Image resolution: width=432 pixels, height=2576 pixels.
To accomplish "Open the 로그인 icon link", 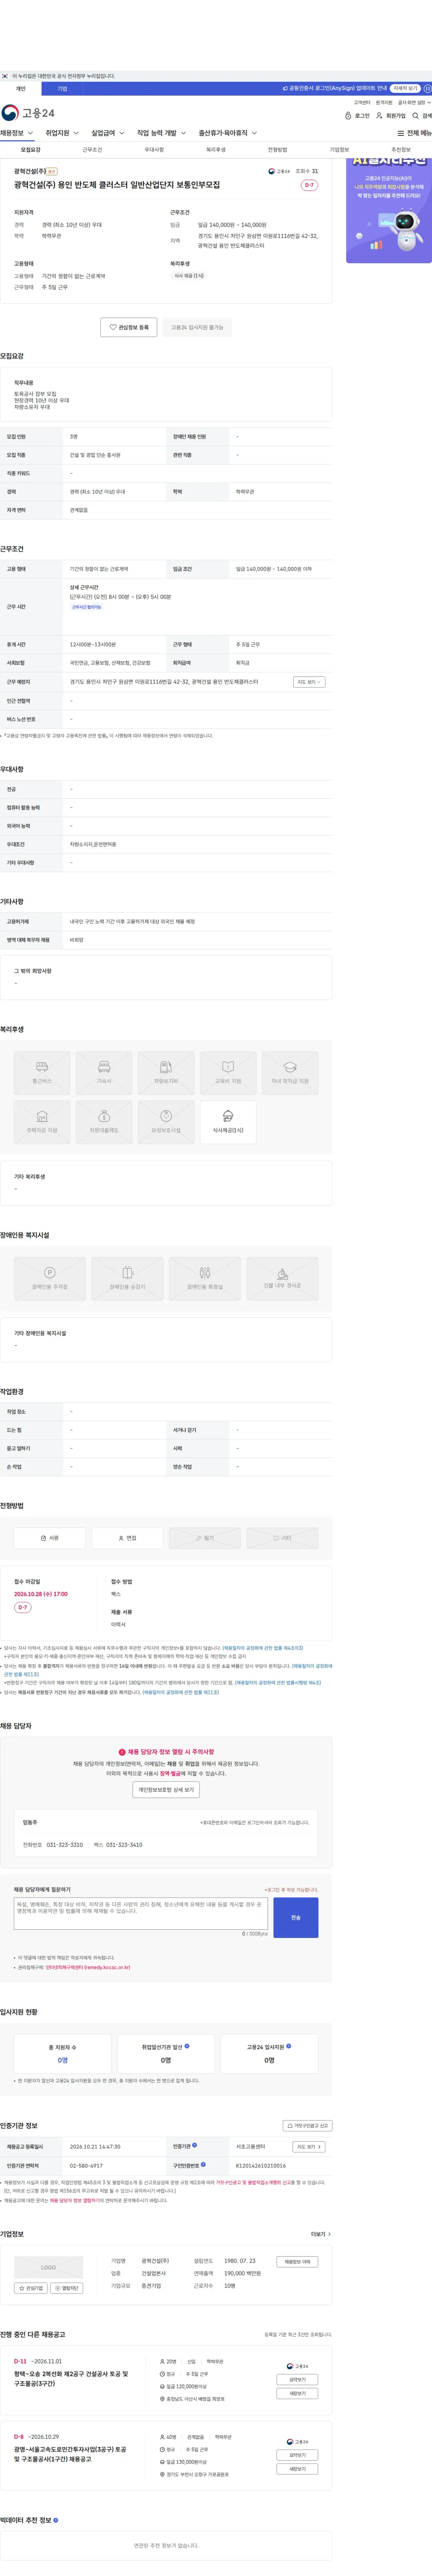I will point(357,116).
